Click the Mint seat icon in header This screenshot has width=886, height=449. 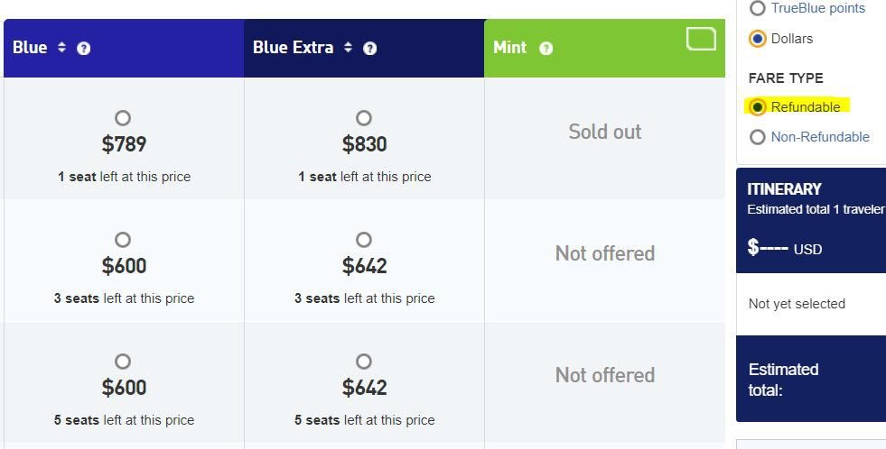701,39
